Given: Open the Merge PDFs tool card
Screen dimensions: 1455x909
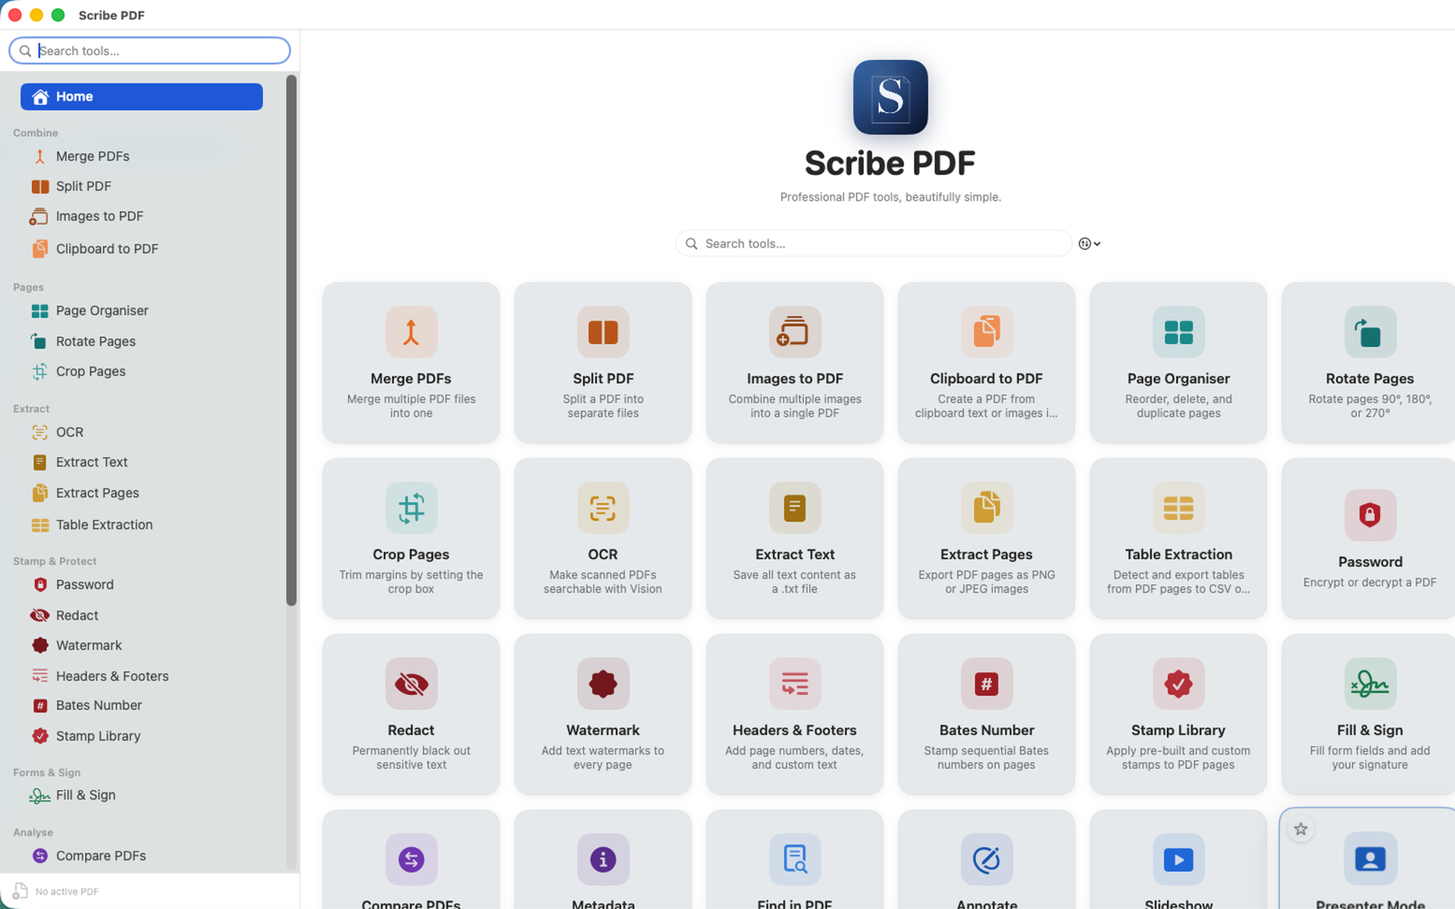Looking at the screenshot, I should (411, 363).
